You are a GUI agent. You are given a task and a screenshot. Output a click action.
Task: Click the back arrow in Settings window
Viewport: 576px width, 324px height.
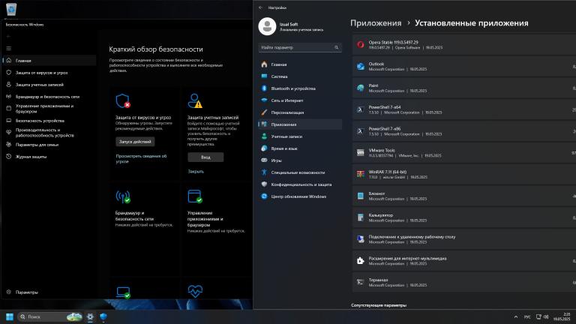click(x=261, y=7)
